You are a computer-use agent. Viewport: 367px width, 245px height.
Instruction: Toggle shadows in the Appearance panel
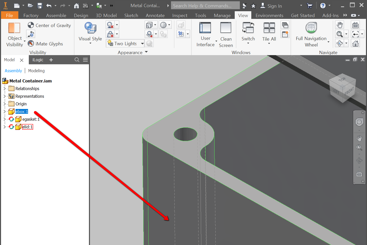[x=110, y=25]
